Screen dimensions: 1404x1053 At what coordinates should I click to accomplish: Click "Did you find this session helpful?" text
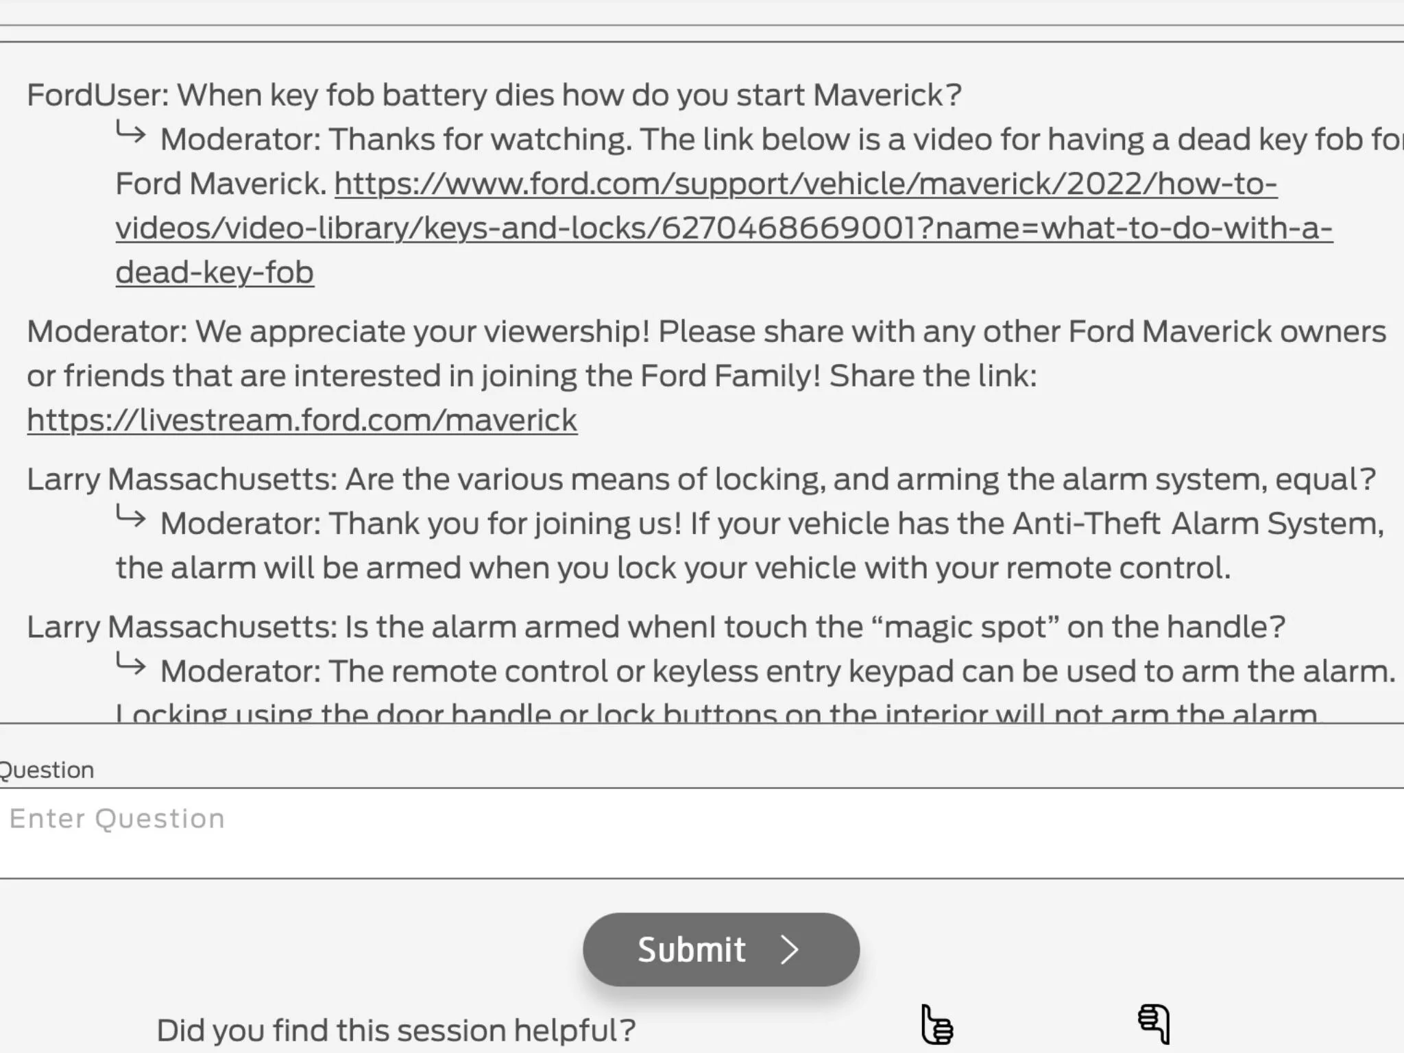point(396,1030)
